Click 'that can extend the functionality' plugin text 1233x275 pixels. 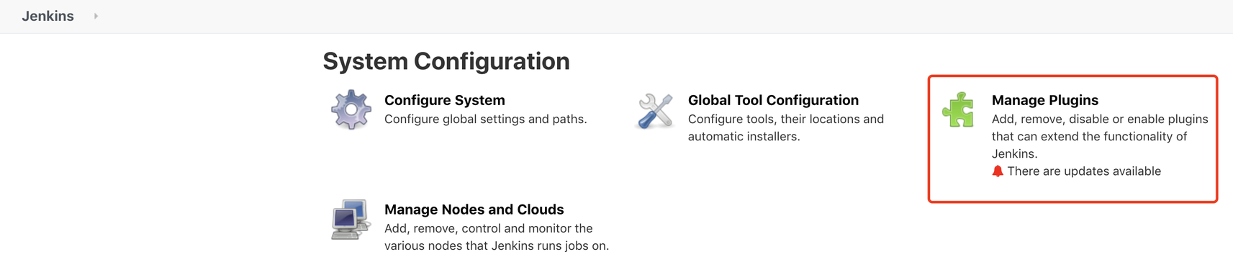(1089, 136)
